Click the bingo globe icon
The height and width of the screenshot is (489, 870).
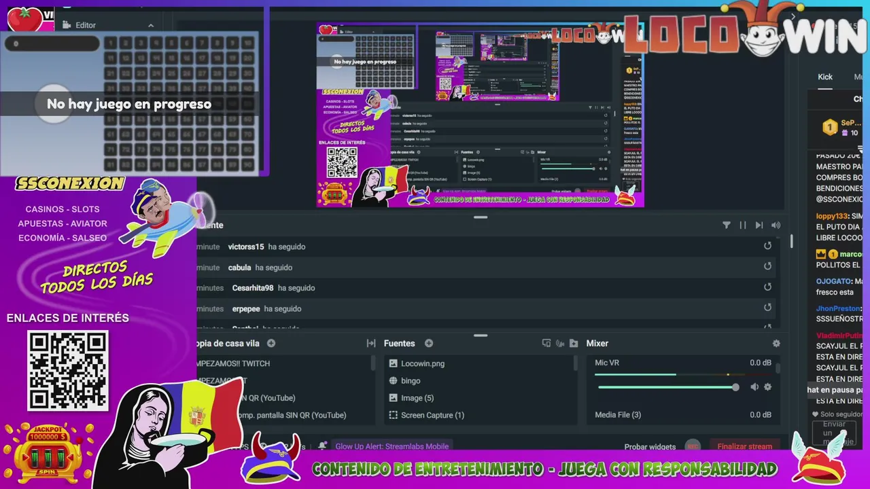coord(393,381)
